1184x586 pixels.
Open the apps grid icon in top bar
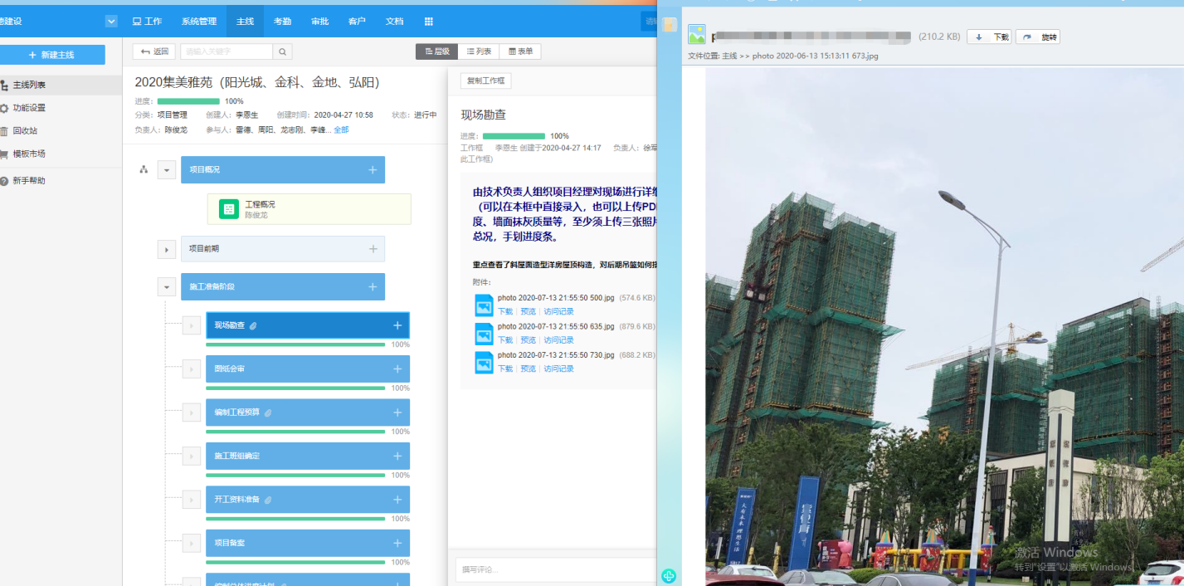click(429, 22)
